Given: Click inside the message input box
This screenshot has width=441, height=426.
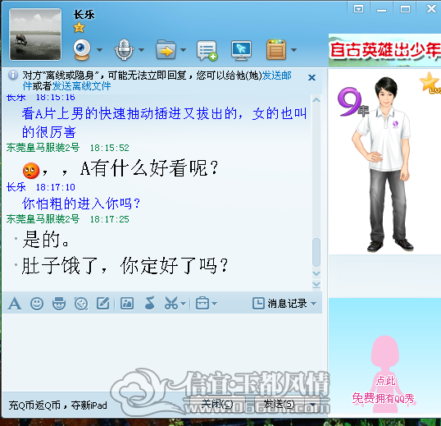Looking at the screenshot, I should click(x=161, y=352).
